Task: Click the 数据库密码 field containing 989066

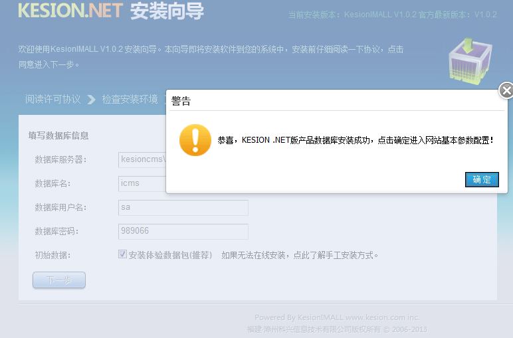Action: coord(183,232)
